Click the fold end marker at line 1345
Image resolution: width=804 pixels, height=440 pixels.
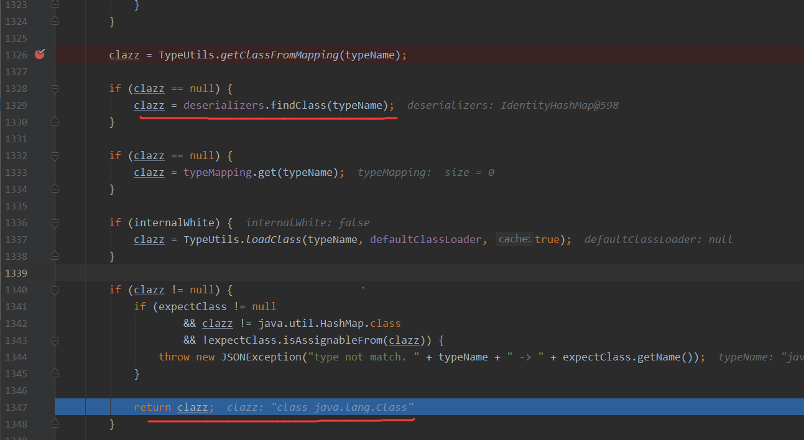coord(55,374)
